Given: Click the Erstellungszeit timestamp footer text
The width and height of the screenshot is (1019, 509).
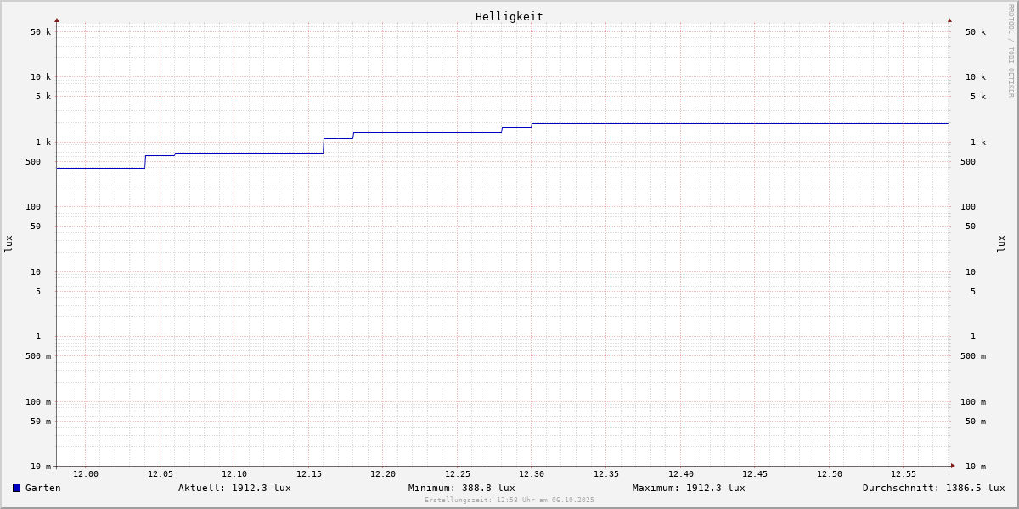Looking at the screenshot, I should coord(509,500).
